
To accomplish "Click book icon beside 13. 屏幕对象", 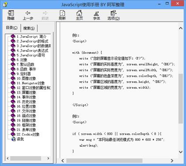I will click(13, 92).
